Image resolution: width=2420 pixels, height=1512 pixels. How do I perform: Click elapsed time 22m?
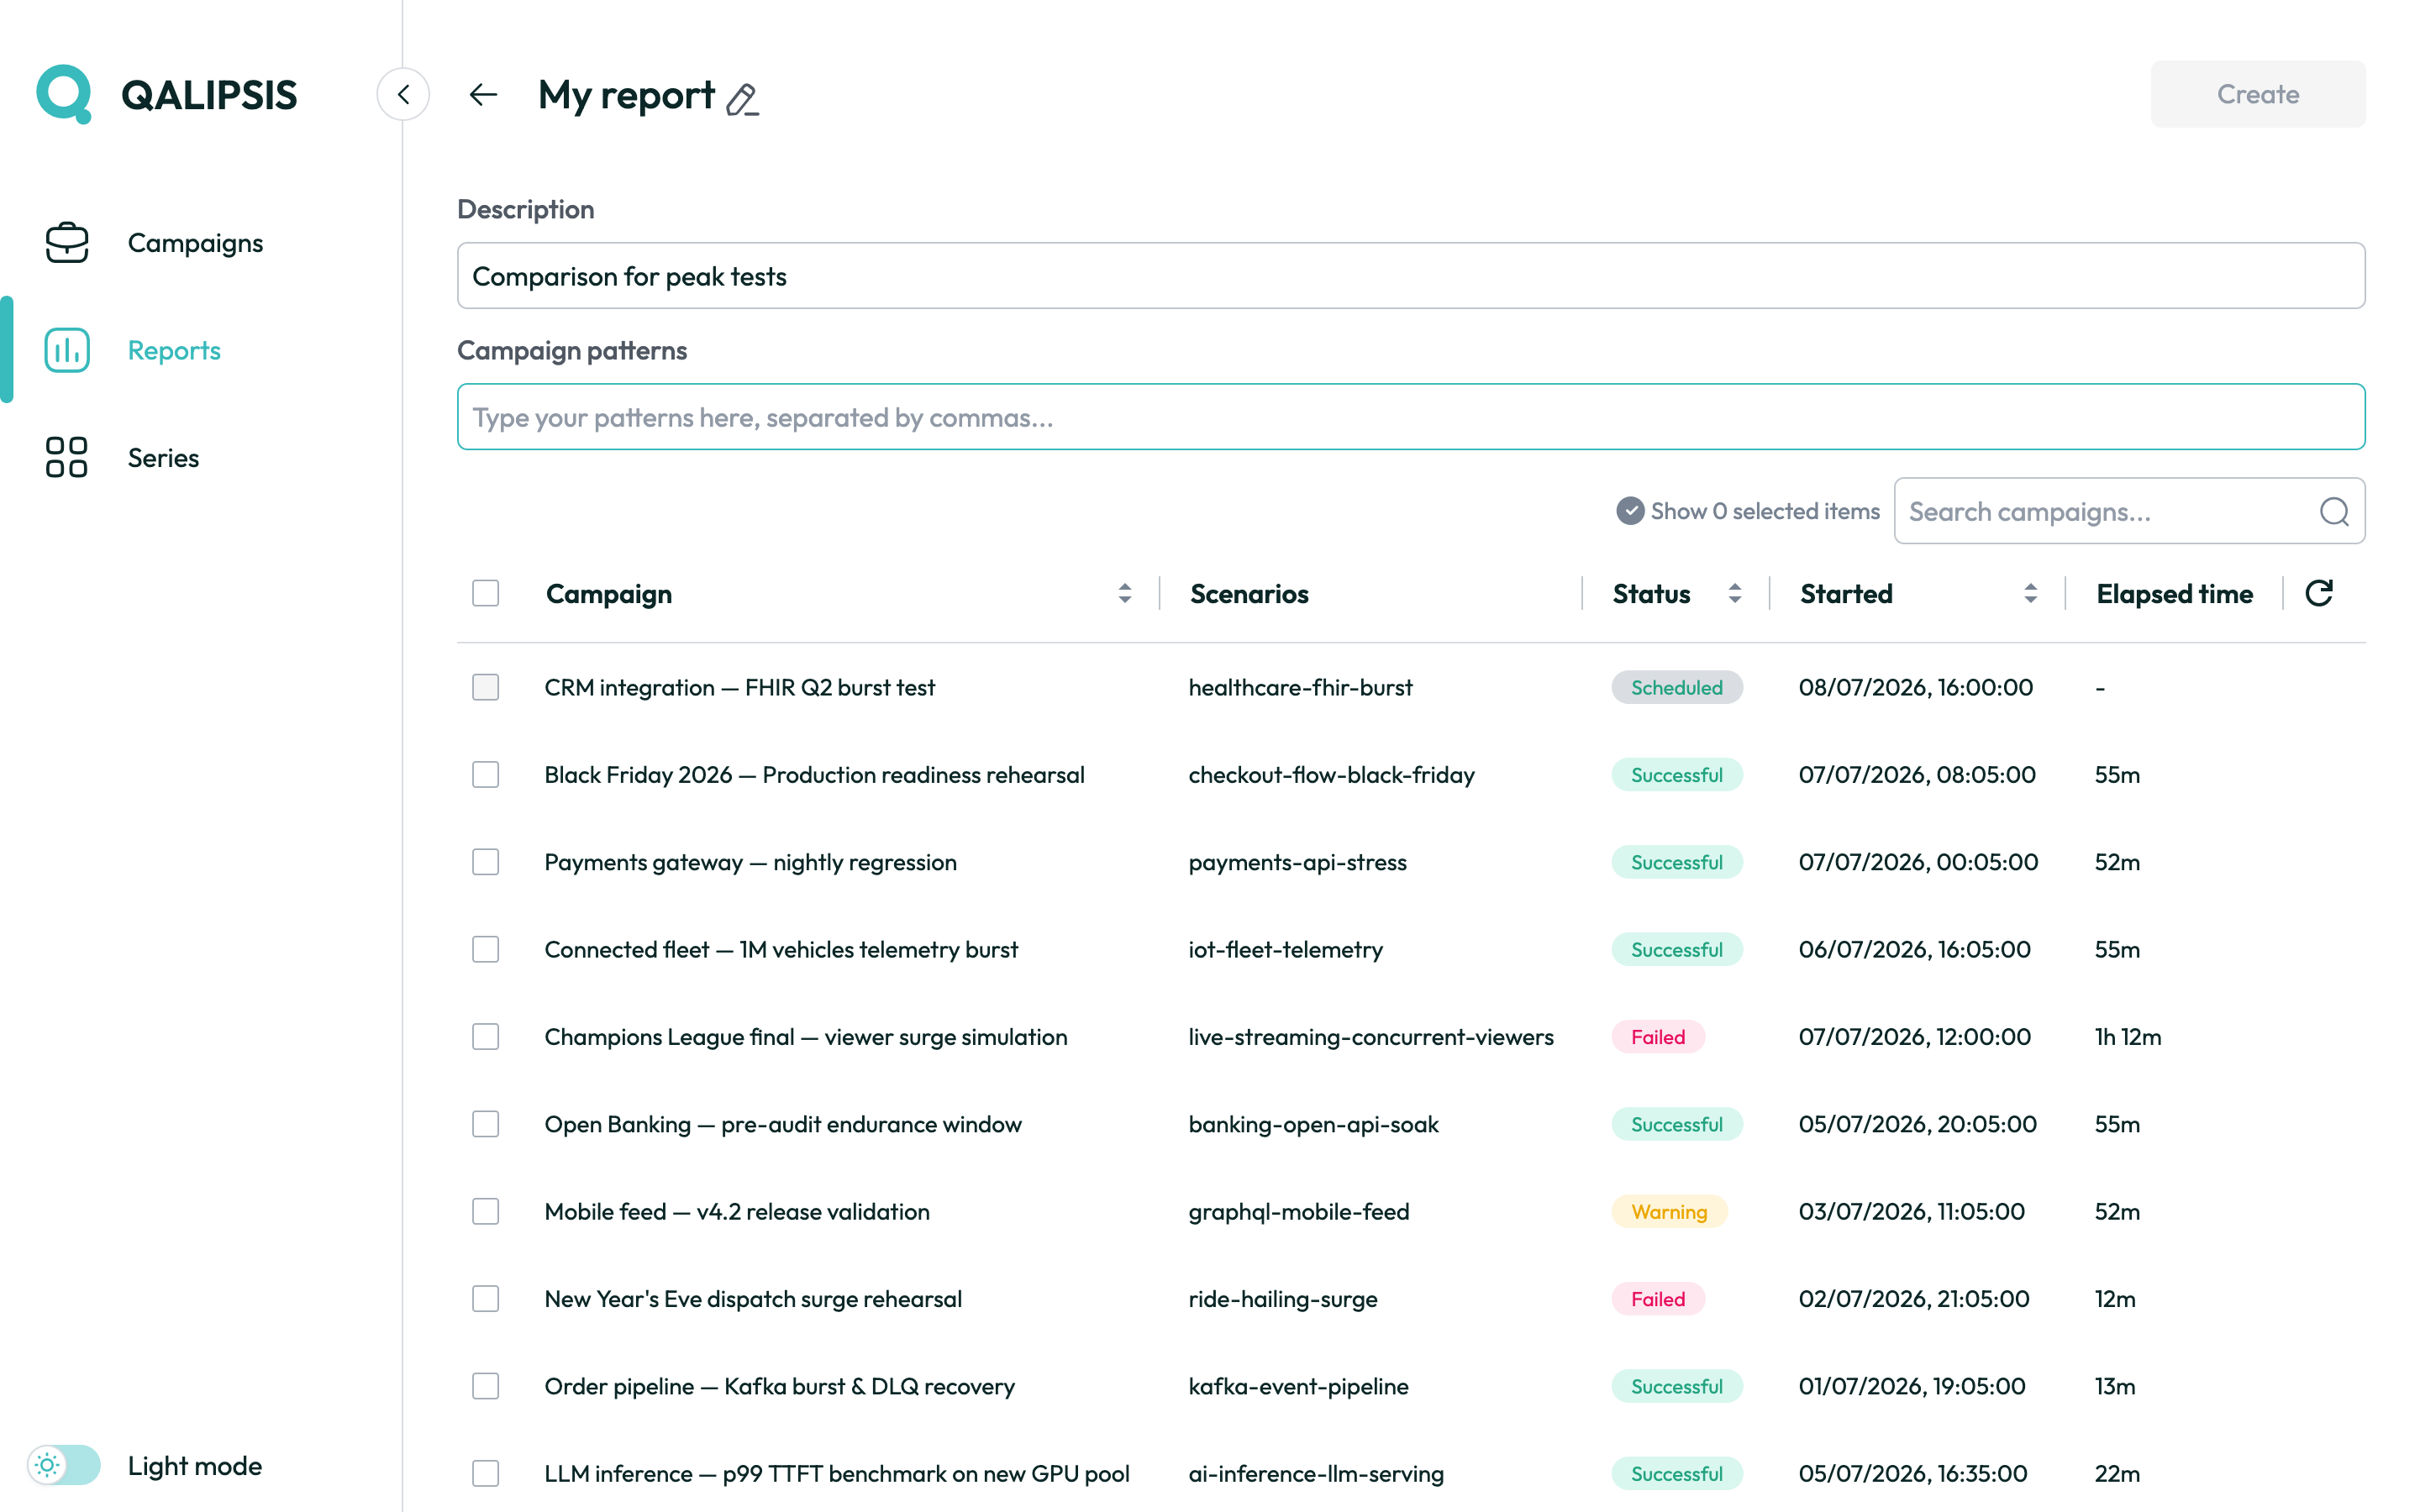tap(2117, 1473)
